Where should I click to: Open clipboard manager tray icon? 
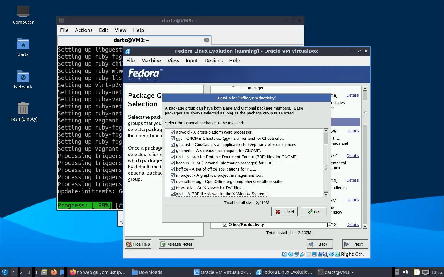coord(417,272)
